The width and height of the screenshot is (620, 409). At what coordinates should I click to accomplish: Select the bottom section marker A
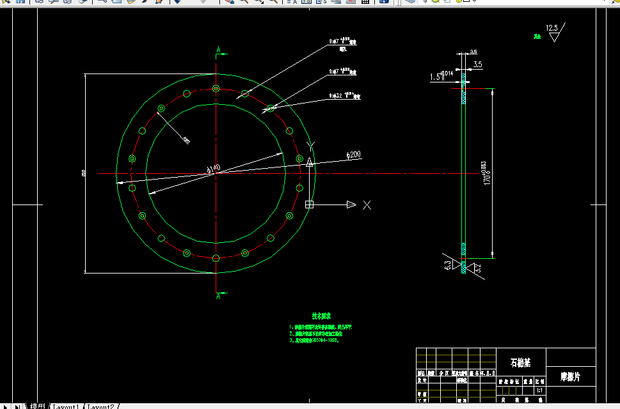pos(218,296)
